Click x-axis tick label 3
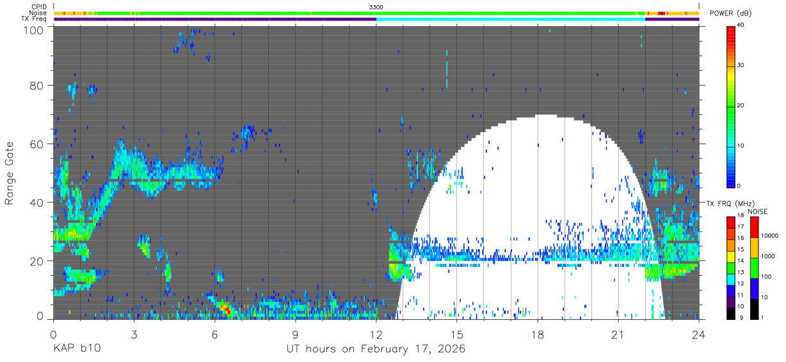 (x=134, y=335)
